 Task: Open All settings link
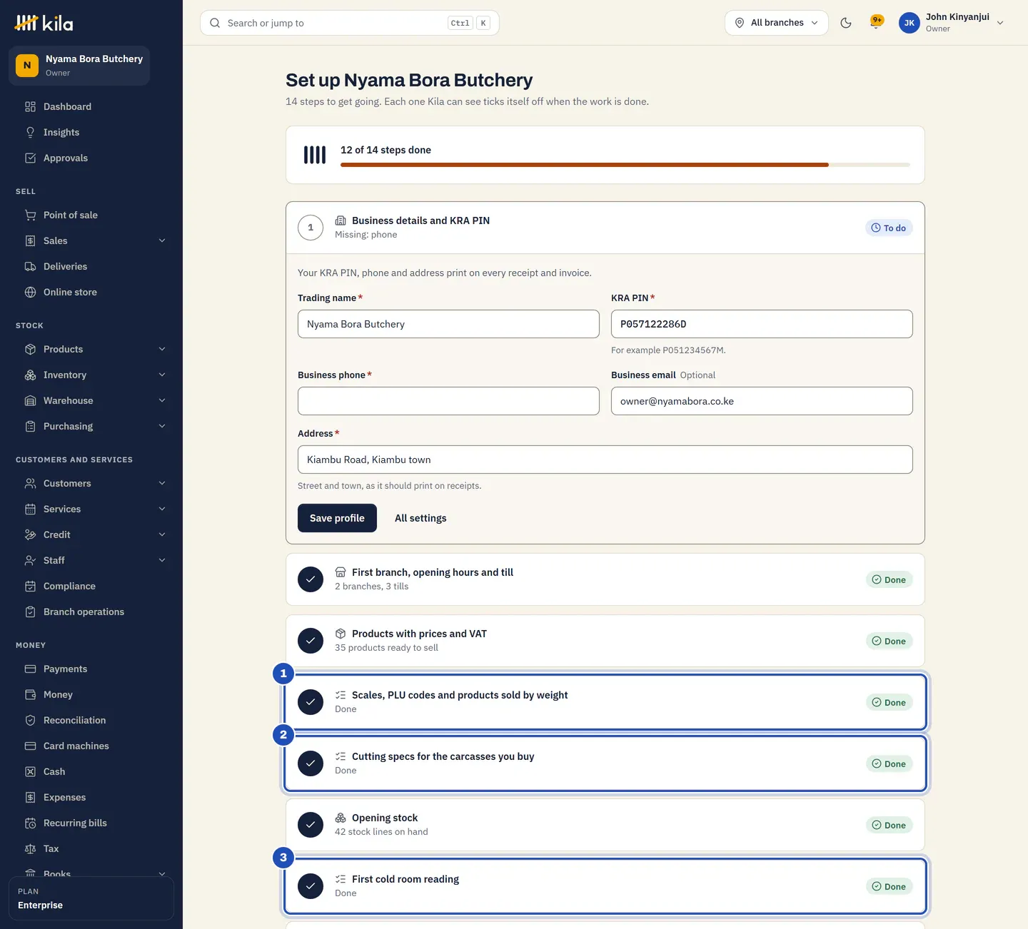coord(420,518)
